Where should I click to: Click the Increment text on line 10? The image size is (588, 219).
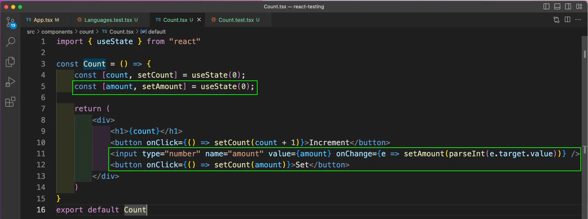point(329,142)
